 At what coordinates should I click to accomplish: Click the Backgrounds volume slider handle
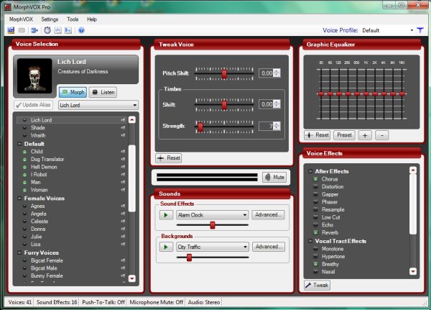click(x=189, y=257)
